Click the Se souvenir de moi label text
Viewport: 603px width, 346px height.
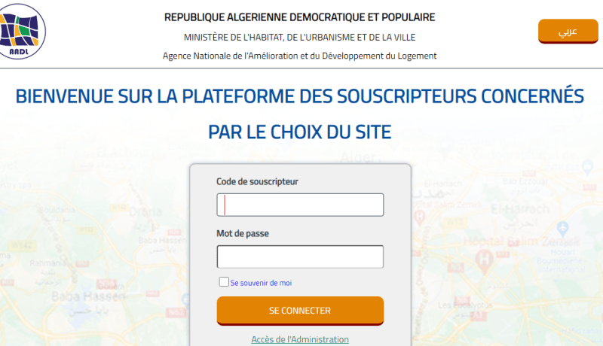pyautogui.click(x=261, y=283)
